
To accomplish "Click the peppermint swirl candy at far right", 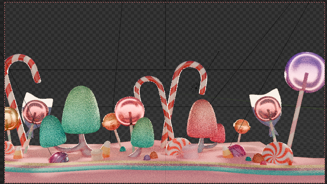I will point(277,154).
